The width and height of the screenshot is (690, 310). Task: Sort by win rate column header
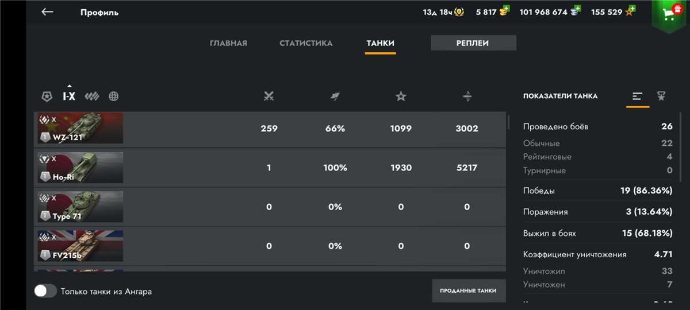click(335, 96)
